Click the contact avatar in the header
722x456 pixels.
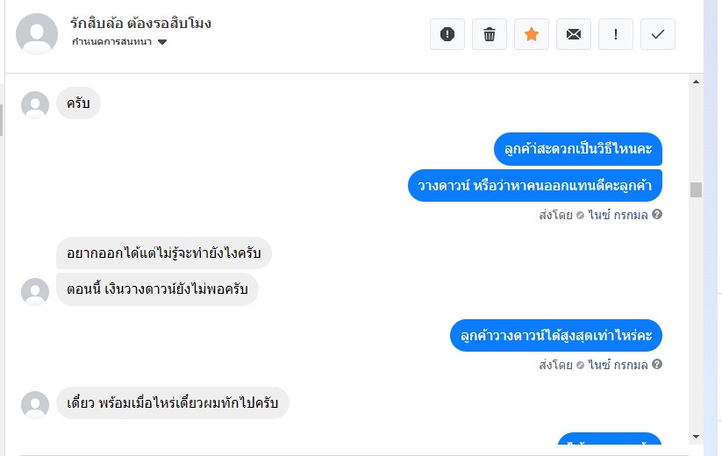pos(38,33)
